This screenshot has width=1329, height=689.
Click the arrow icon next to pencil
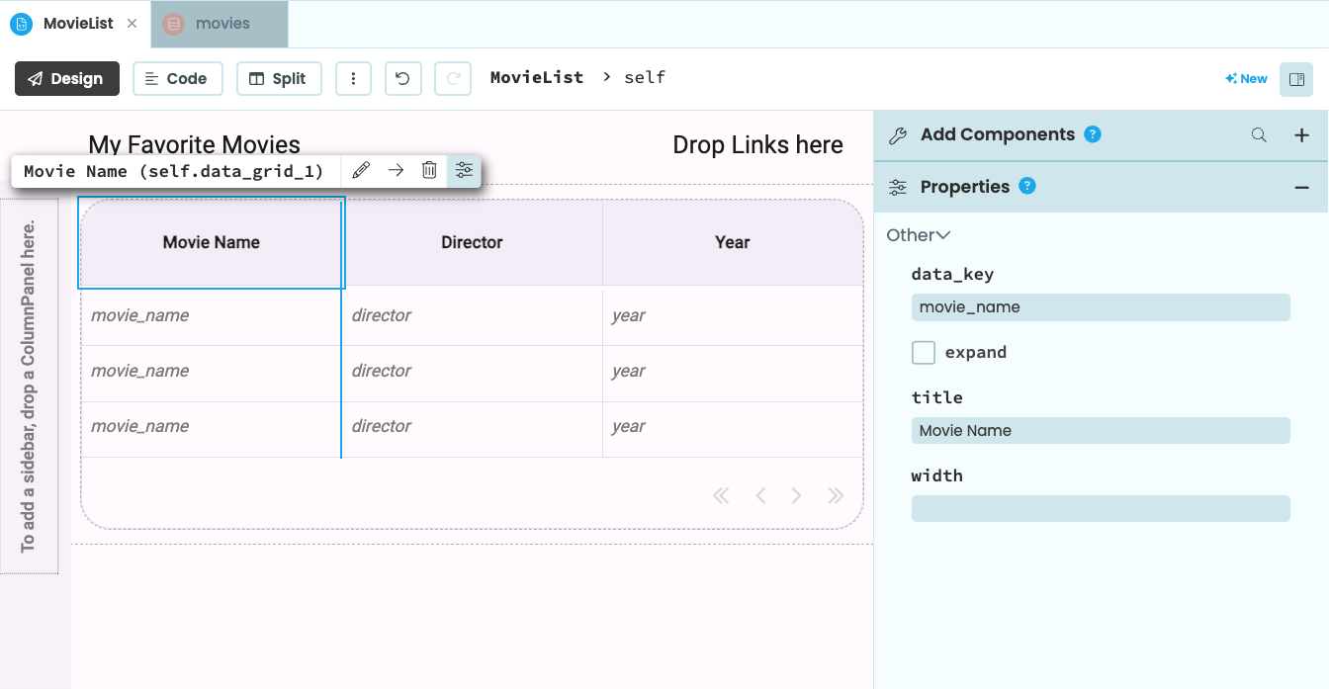pos(396,171)
